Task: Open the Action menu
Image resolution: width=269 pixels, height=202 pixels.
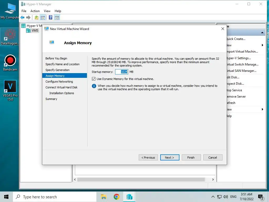Action: pyautogui.click(x=35, y=11)
